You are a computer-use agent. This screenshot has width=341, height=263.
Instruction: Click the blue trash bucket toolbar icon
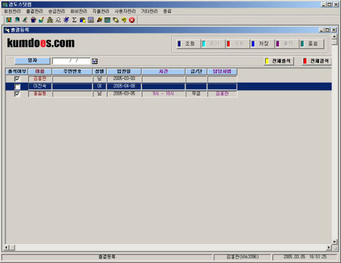[x=34, y=20]
